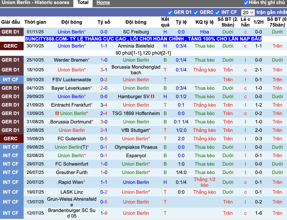Open Borussia Monchengladbach team link
Viewport: 287px width, 220px height.
[x=136, y=70]
